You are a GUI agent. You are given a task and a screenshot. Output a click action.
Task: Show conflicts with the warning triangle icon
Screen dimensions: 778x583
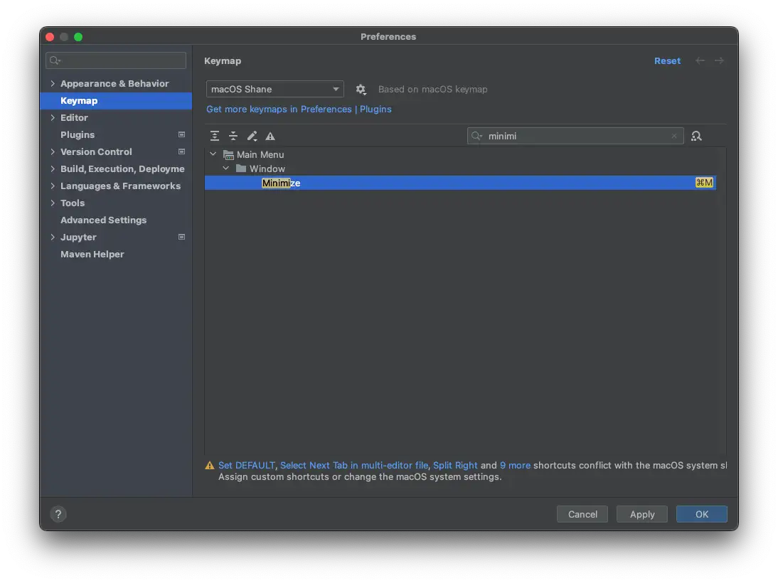click(x=270, y=136)
